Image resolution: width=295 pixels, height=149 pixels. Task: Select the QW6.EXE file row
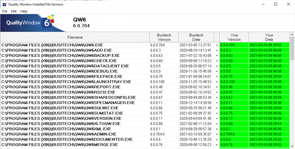(145, 45)
